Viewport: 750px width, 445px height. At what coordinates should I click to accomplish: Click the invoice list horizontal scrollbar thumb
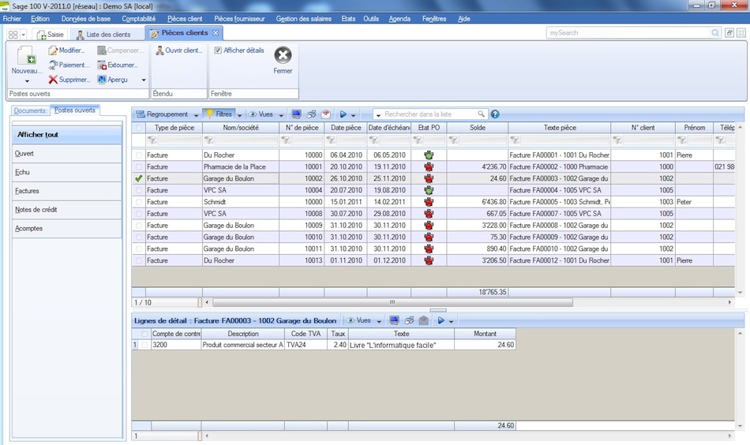click(392, 302)
